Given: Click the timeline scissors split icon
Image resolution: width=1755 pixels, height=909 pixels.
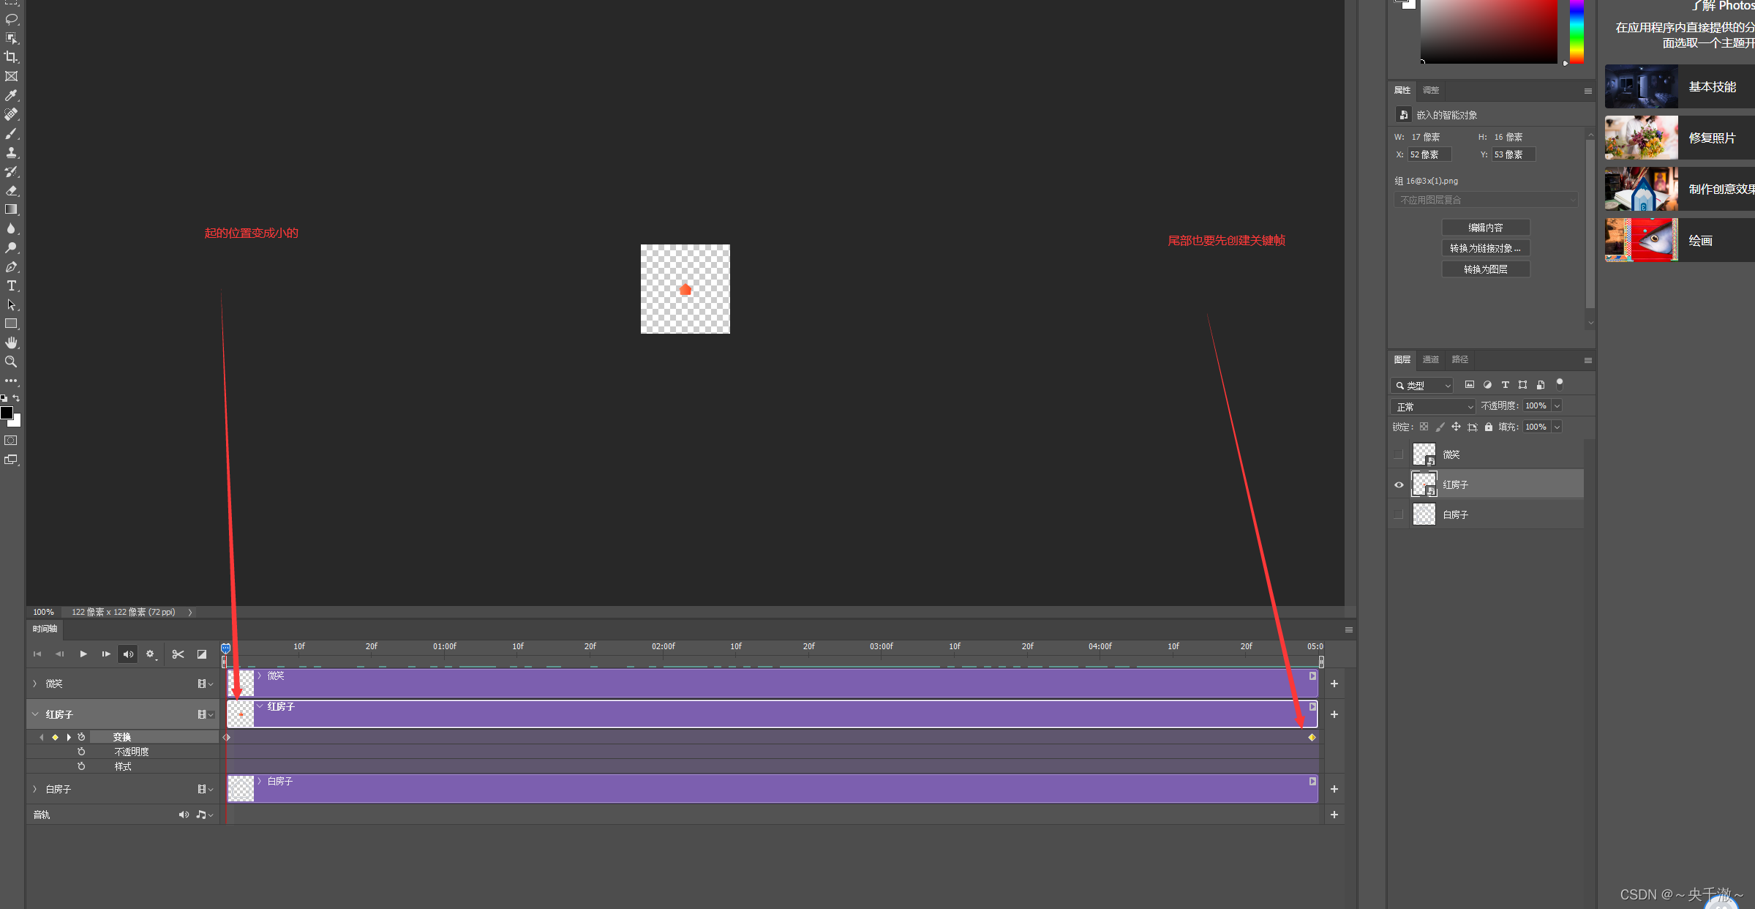Looking at the screenshot, I should pyautogui.click(x=178, y=654).
